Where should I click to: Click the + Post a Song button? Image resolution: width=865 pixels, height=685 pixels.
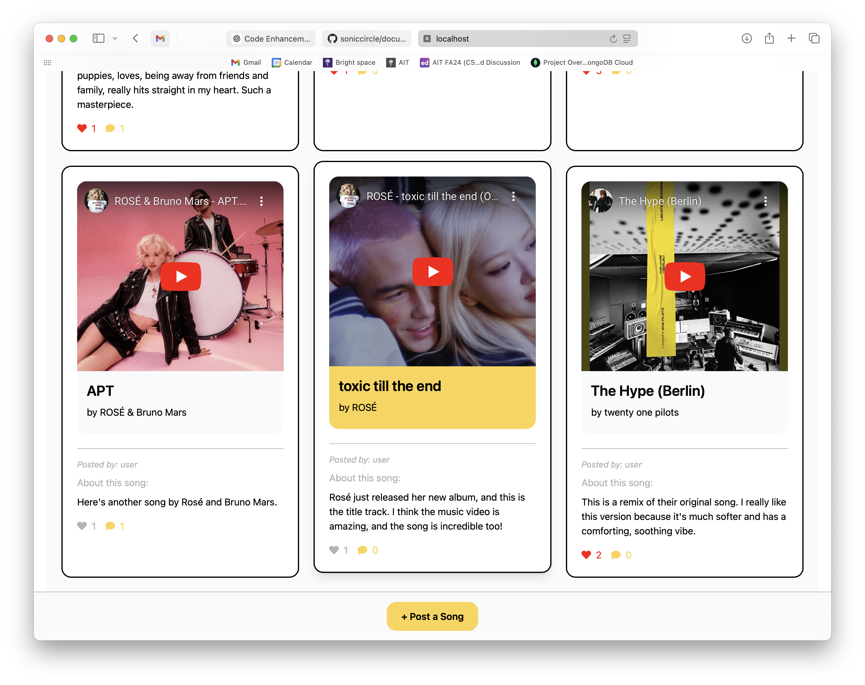click(432, 616)
